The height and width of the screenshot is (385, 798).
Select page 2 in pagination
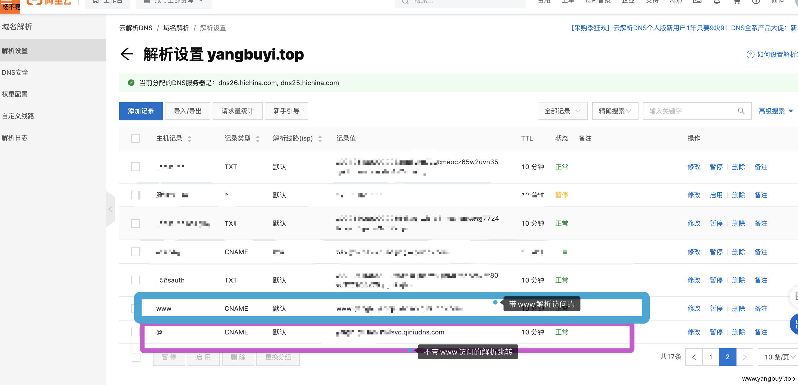tap(727, 357)
